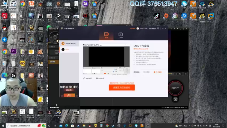Open the Adobe Premiere Pro desktop shortcut

[13, 53]
